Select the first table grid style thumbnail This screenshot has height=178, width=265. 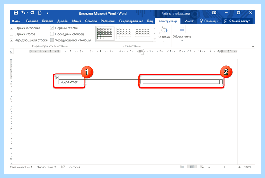tap(105, 33)
